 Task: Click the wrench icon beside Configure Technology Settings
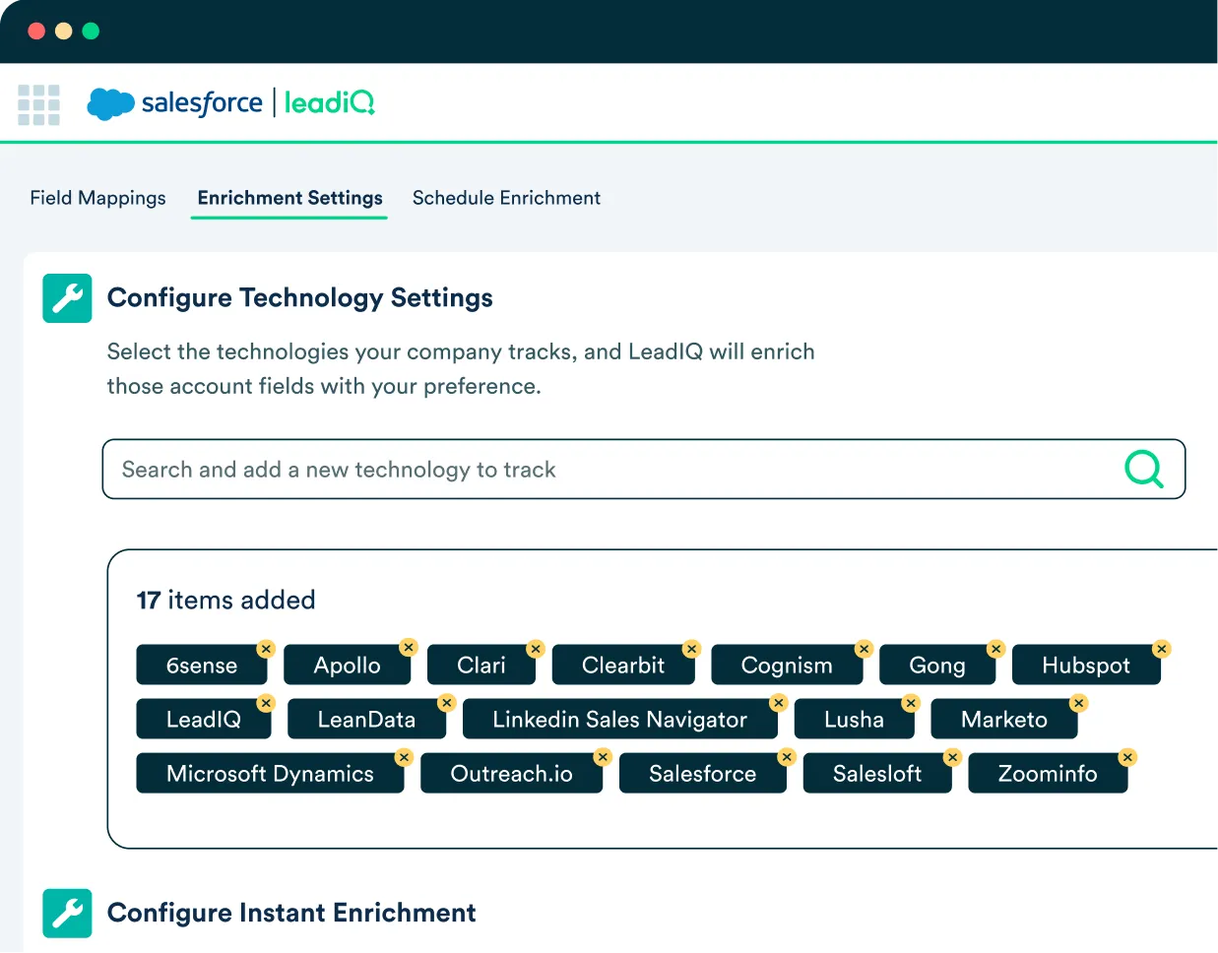67,298
